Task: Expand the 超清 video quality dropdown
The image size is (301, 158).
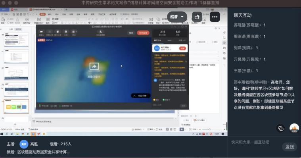Action: [177, 17]
